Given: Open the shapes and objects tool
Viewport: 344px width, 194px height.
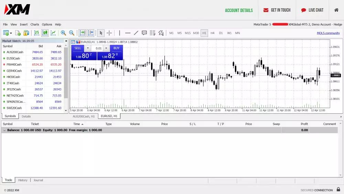Looking at the screenshot, I should pyautogui.click(x=161, y=33).
